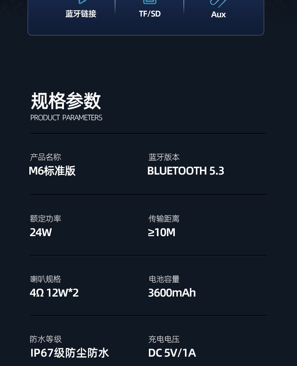Click the 规格参数 heading
Screen dimensions: 297x366
(66, 101)
